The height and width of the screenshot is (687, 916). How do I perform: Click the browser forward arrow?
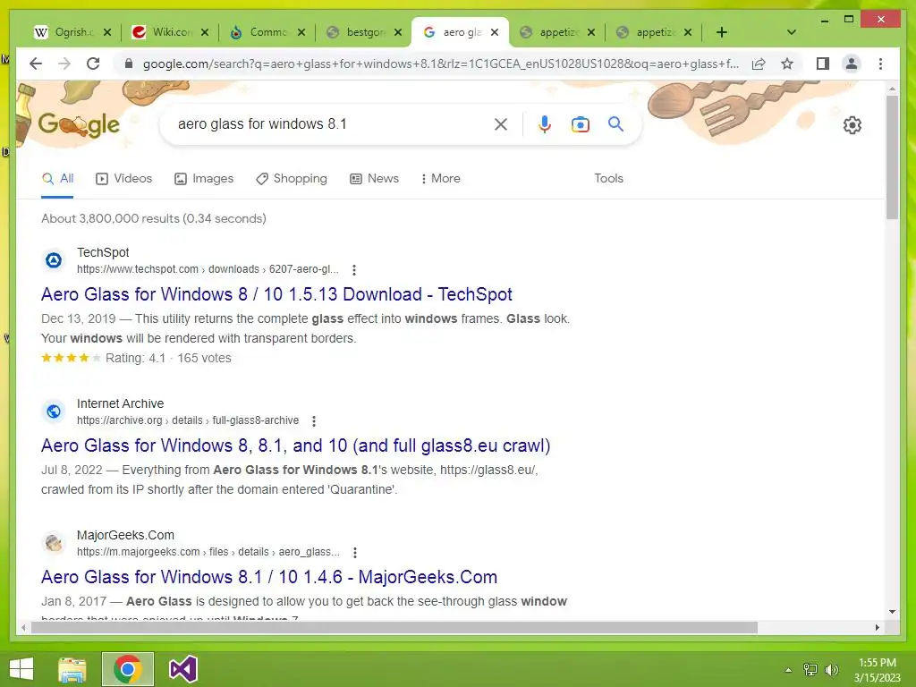64,64
